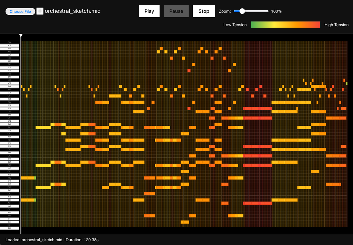Image resolution: width=353 pixels, height=245 pixels.
Task: Click the E2 piano key
Action: click(x=9, y=184)
